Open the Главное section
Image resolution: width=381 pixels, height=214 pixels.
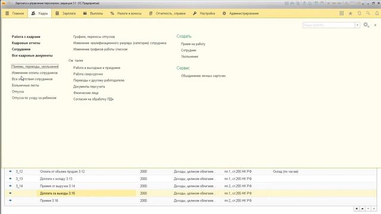(15, 13)
